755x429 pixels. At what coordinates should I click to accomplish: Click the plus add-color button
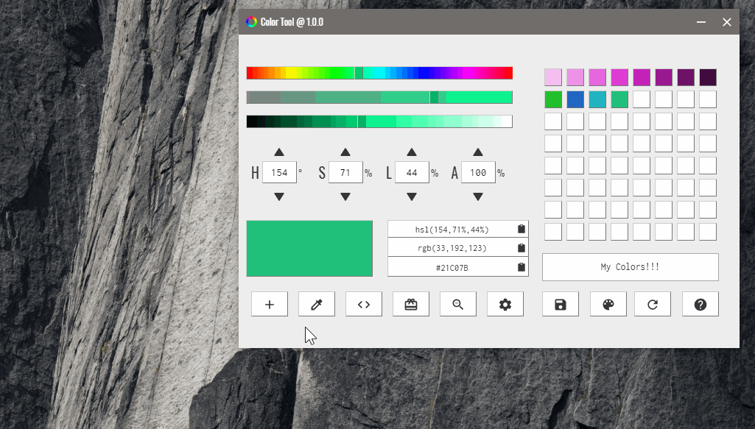(270, 304)
